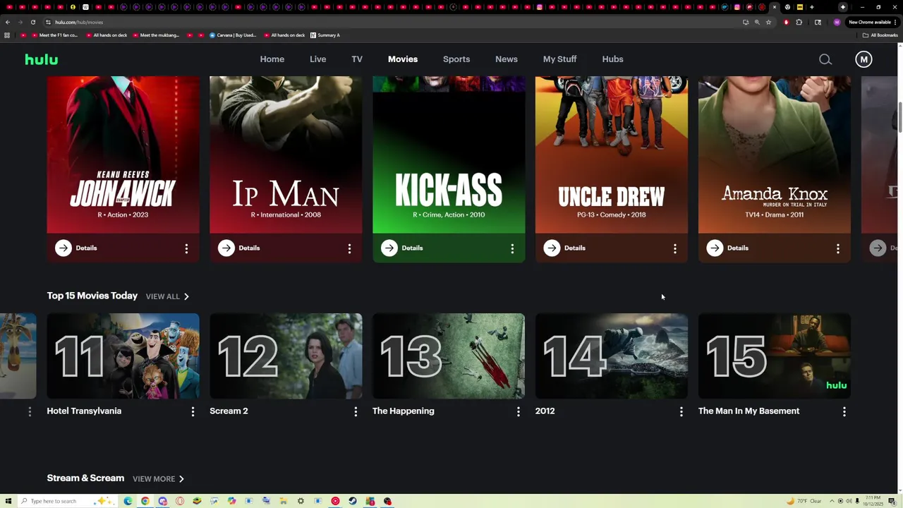Image resolution: width=903 pixels, height=508 pixels.
Task: Reload the page in Chrome
Action: [32, 22]
